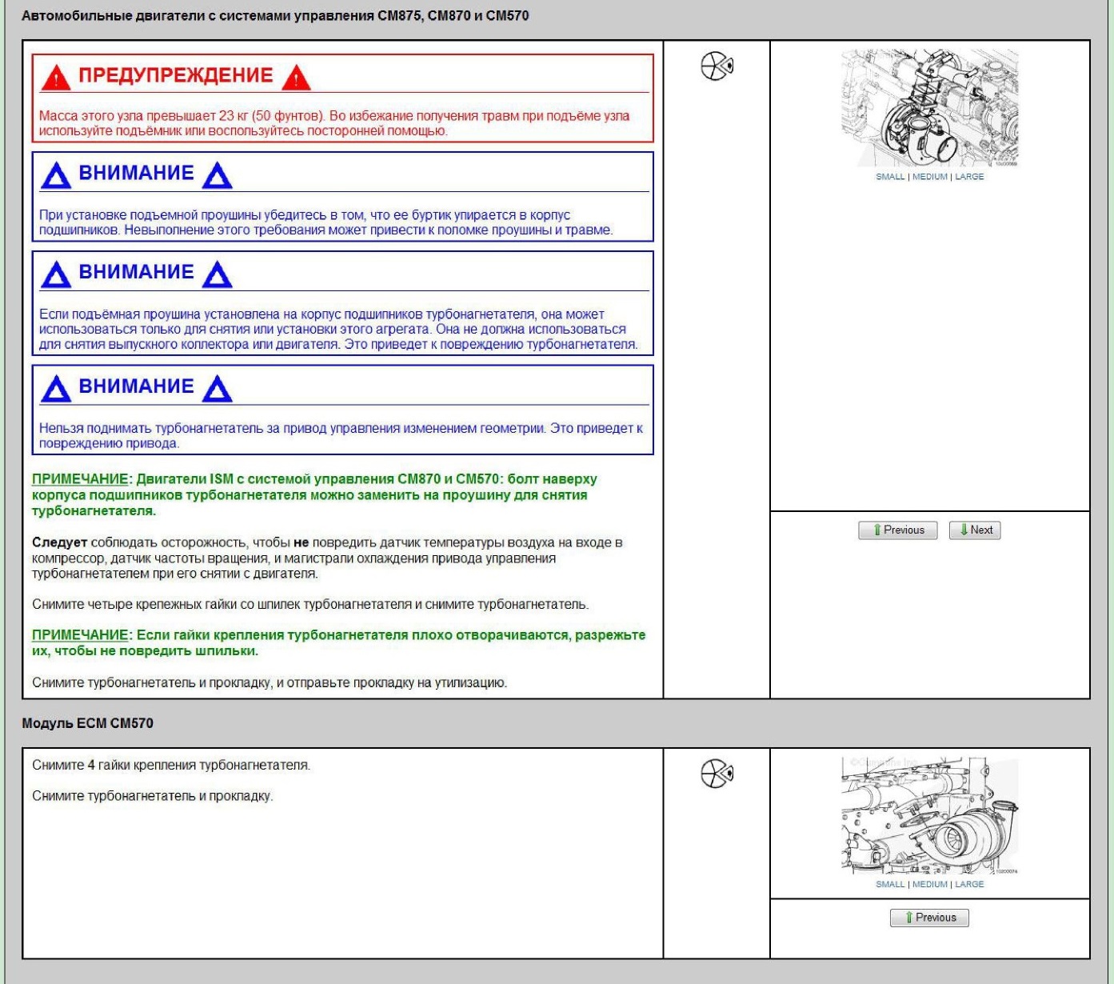Click the red warning triangle after ПРЕДУПРЕЖДЕНИЕ
The width and height of the screenshot is (1114, 984).
tap(297, 78)
